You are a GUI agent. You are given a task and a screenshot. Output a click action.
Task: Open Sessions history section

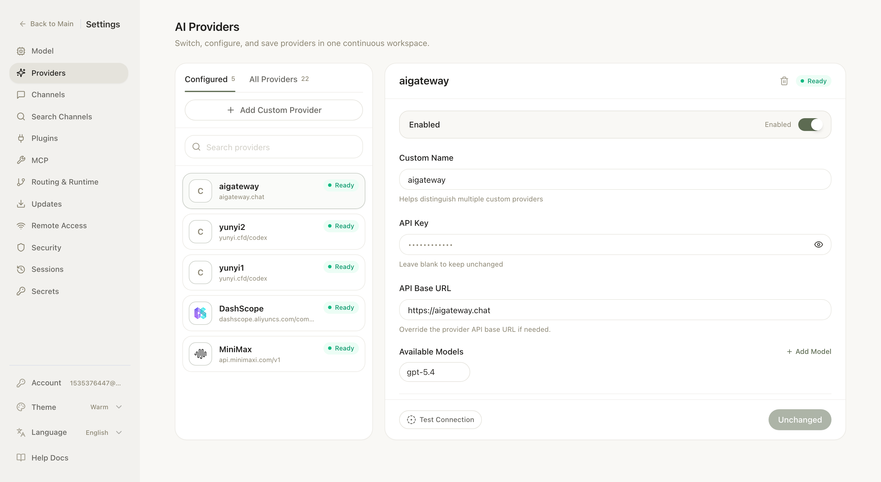(x=47, y=269)
